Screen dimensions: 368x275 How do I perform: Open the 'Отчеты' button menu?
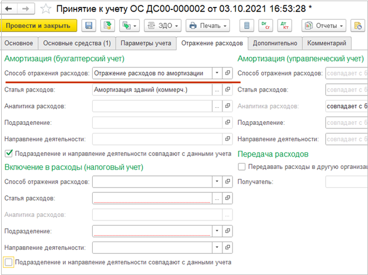(x=323, y=26)
